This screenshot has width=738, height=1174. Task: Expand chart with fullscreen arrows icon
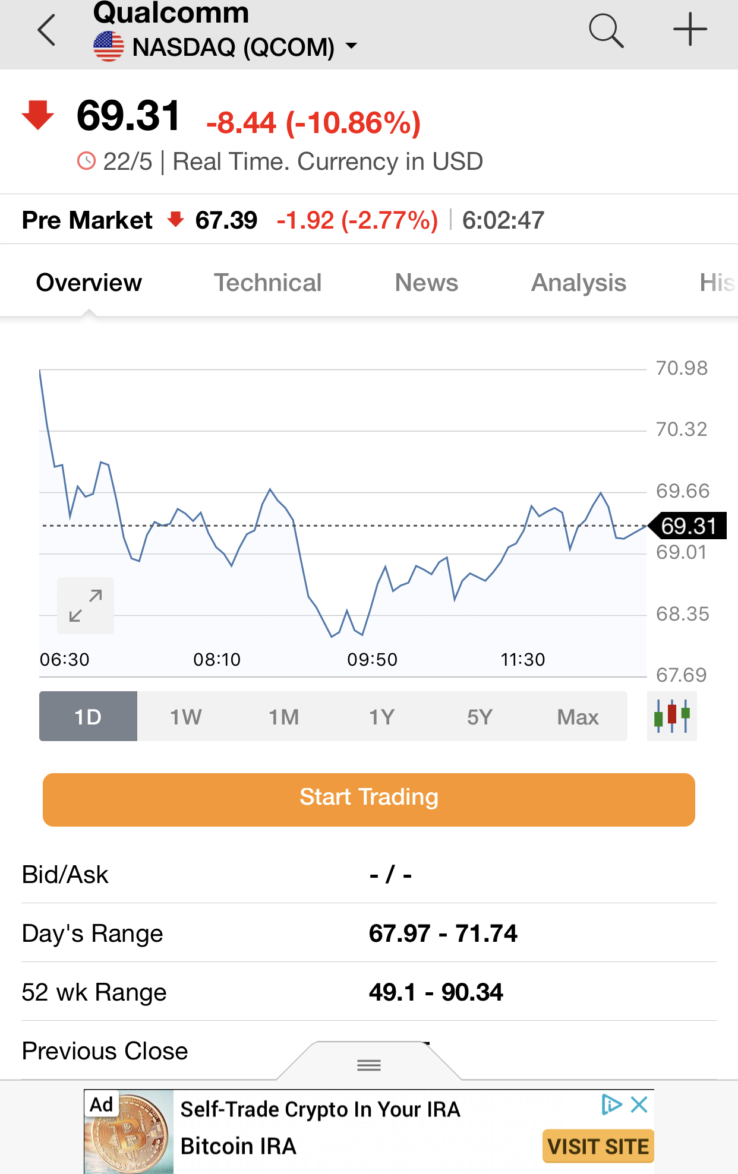tap(86, 606)
